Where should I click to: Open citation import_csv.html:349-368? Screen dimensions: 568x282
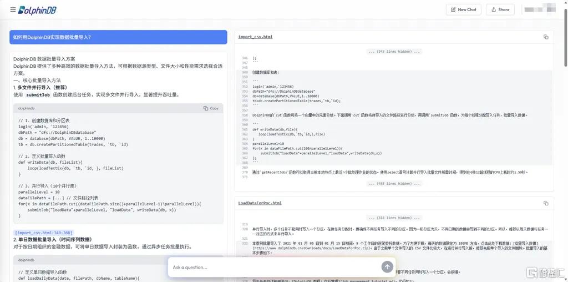[x=43, y=233]
